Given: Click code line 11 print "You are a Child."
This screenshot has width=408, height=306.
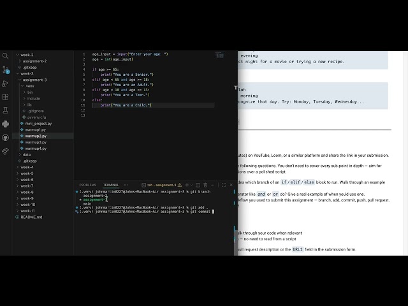Looking at the screenshot, I should point(126,105).
